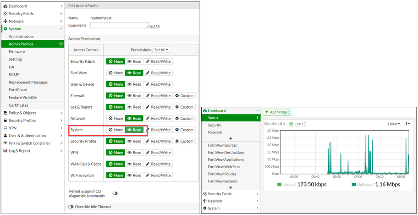The image size is (418, 215).
Task: Click the Network icon in left window sidebar
Action: (x=5, y=22)
